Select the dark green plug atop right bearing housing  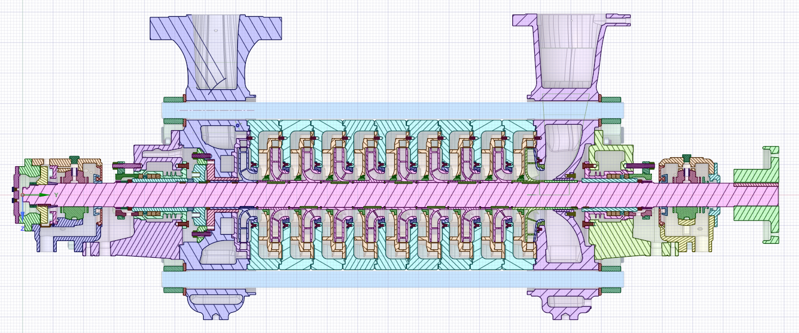[686, 158]
